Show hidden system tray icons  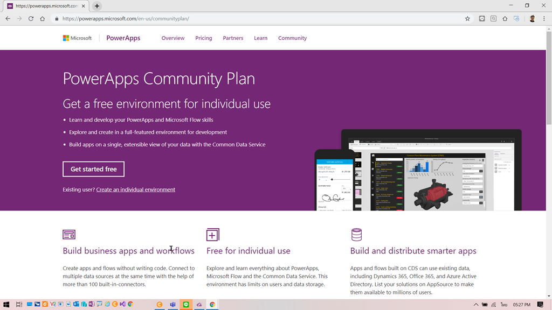click(476, 305)
